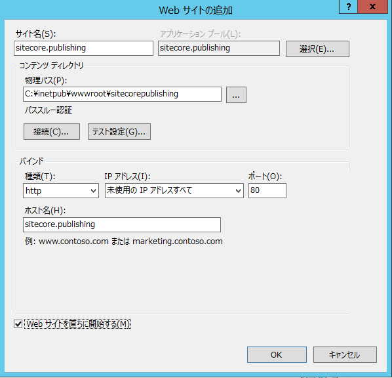The width and height of the screenshot is (392, 378).
Task: Click the site name input field
Action: click(83, 48)
